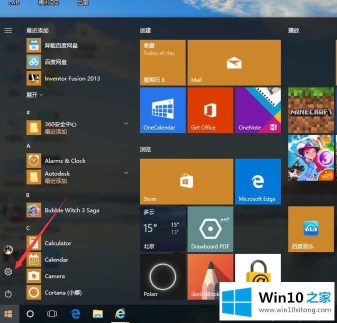Open the 360安全中心 folder entry

point(78,127)
